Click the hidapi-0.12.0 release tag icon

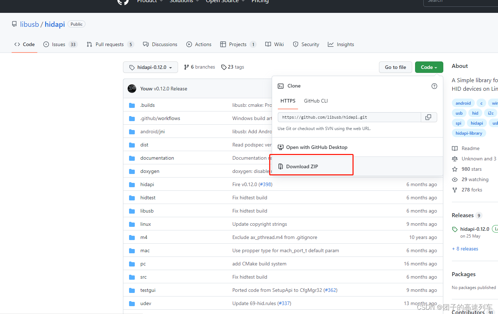455,229
